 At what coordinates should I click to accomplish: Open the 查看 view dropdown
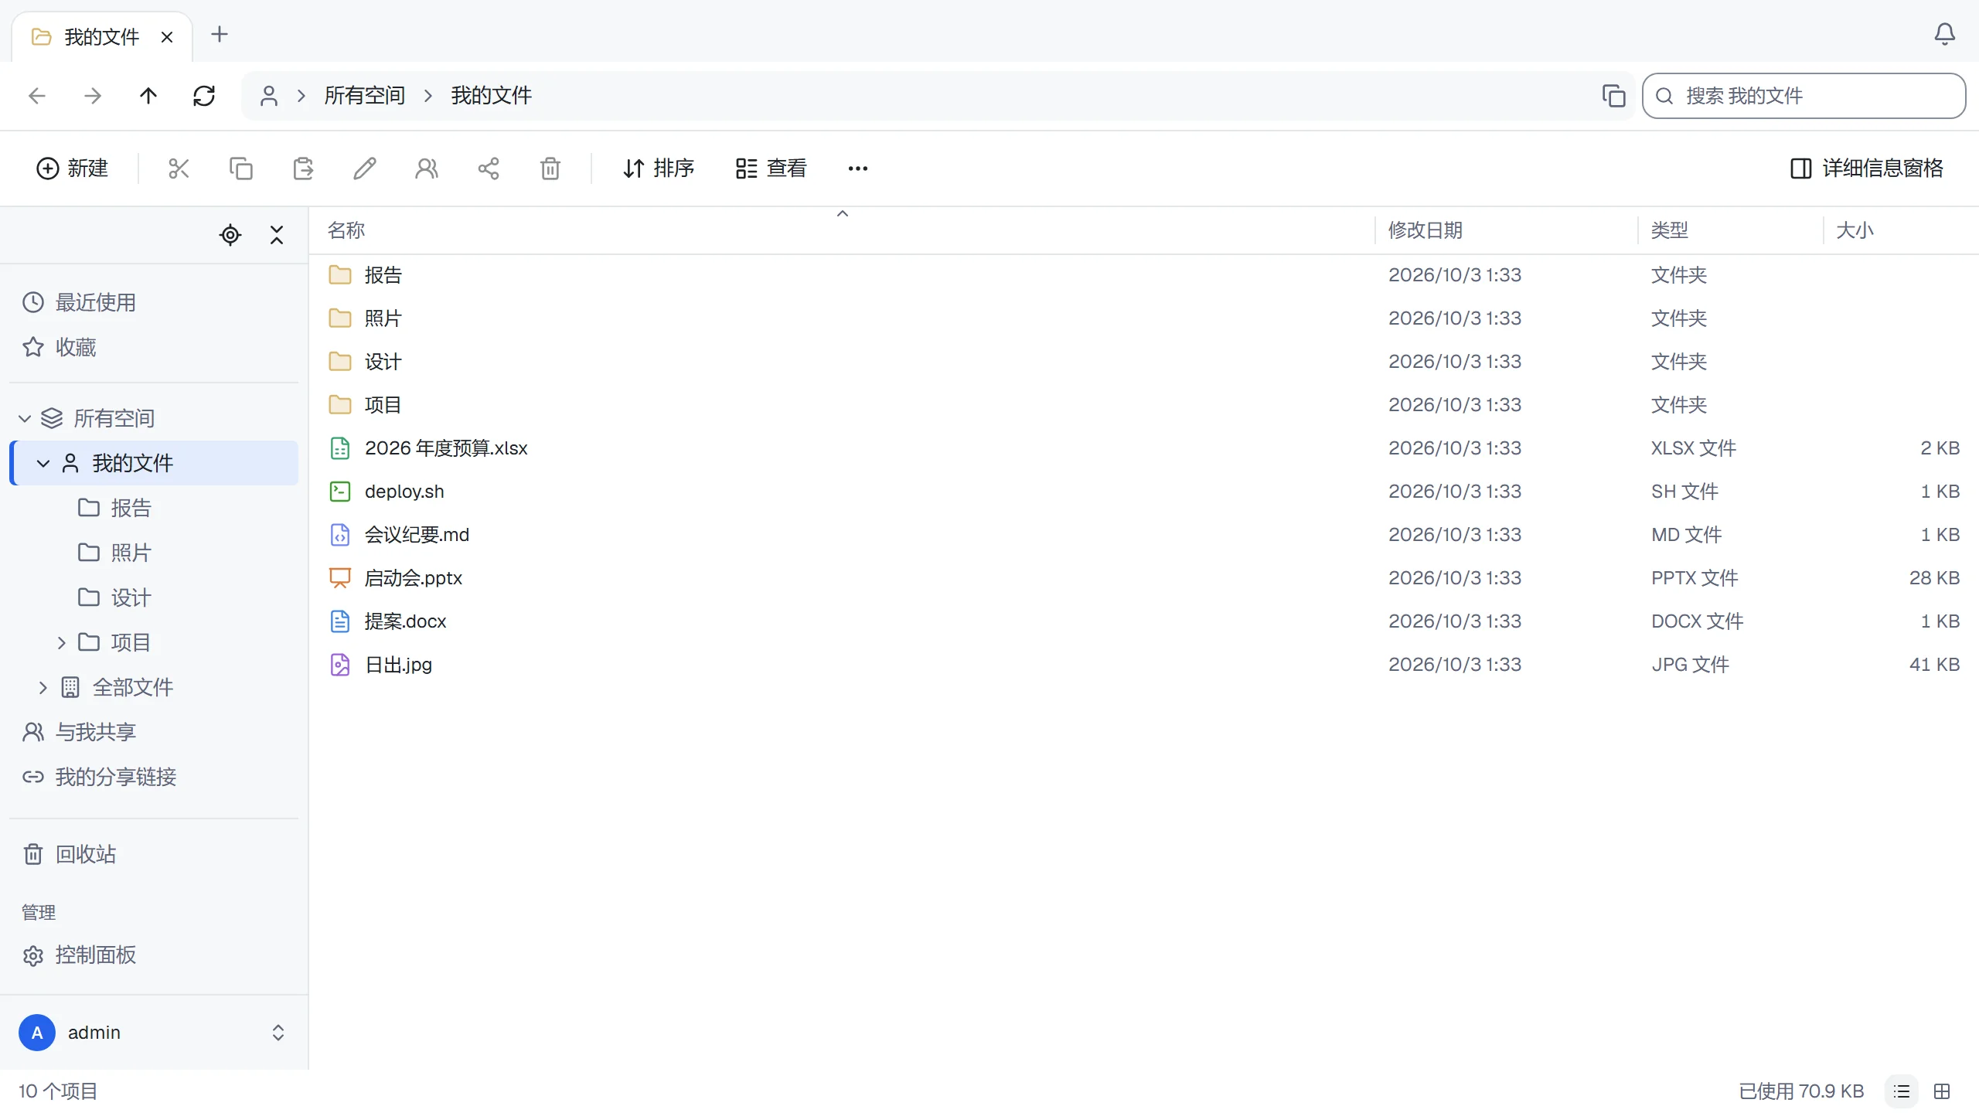tap(772, 168)
